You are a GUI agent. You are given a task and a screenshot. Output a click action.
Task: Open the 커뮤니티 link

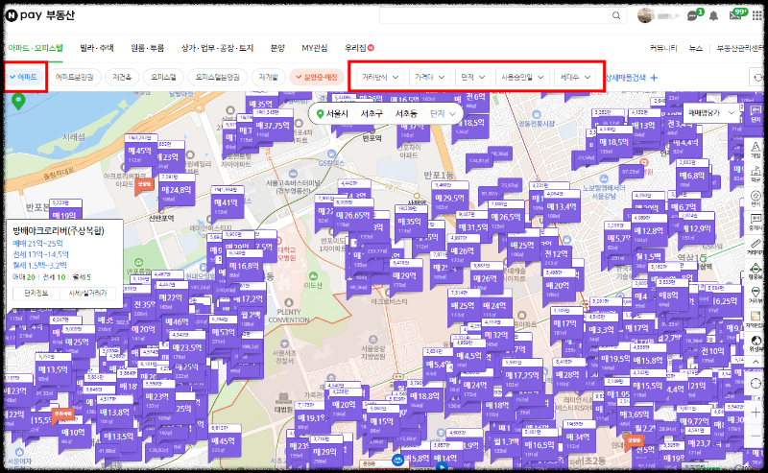coord(663,48)
